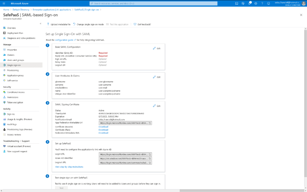Collapse the left navigation with chevron
307x192 pixels.
point(41,23)
